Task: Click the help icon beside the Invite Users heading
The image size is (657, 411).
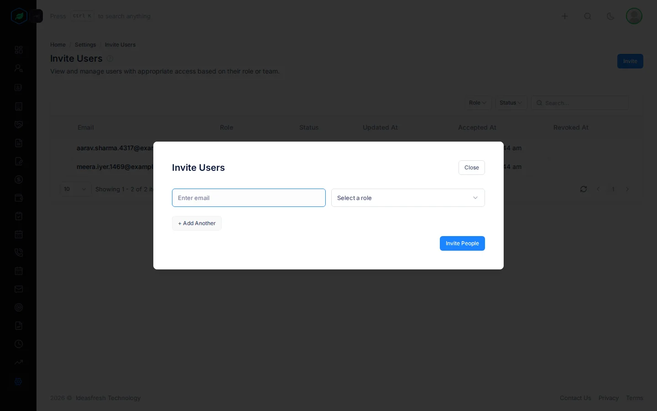Action: [x=110, y=58]
